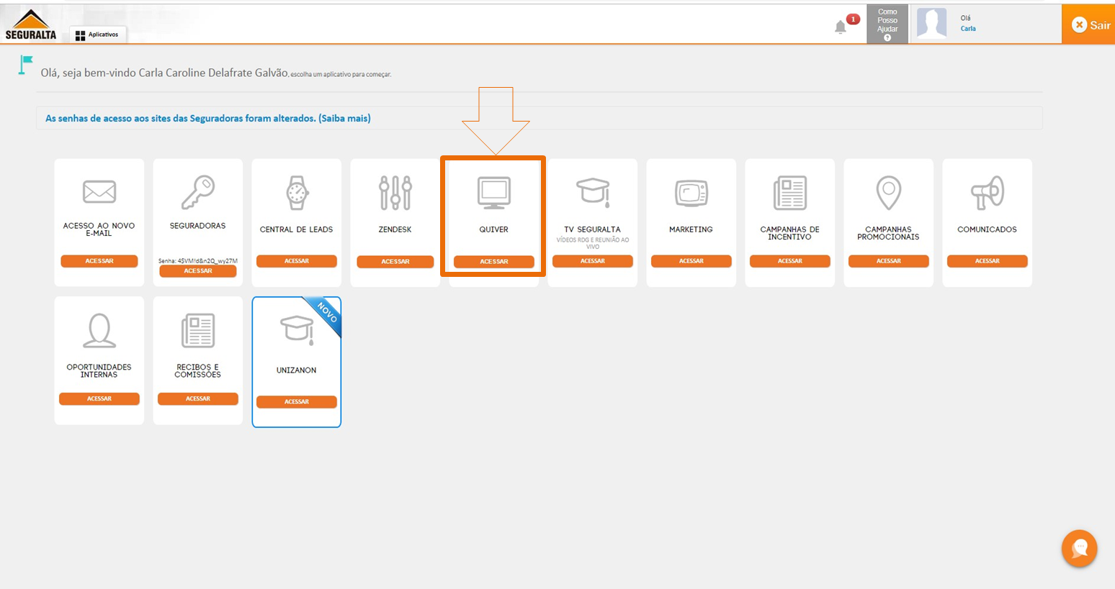The height and width of the screenshot is (589, 1115).
Task: Click Acessar under Marketing
Action: [691, 261]
